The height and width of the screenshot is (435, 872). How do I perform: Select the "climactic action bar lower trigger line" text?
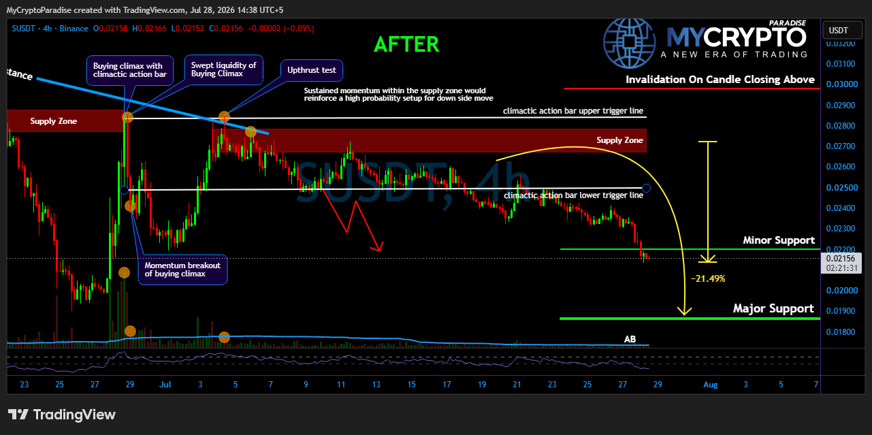(x=573, y=195)
